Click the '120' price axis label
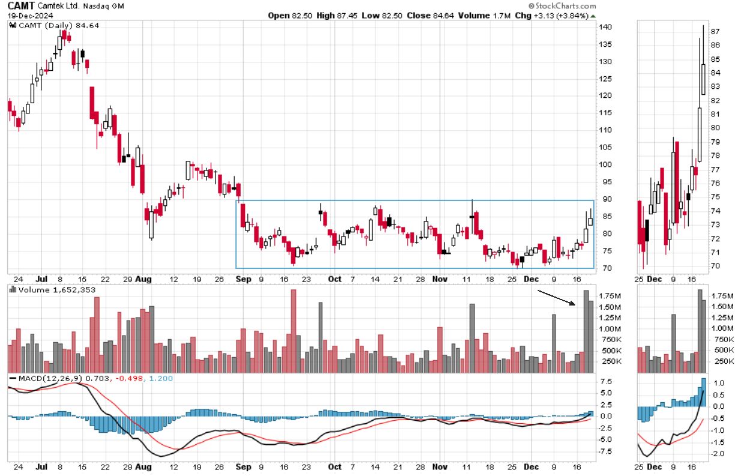Screen dimensions: 738x476 pyautogui.click(x=605, y=95)
